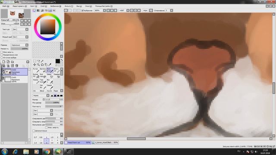
Task: Toggle brush keep opacity checkbox
Action: [46, 127]
